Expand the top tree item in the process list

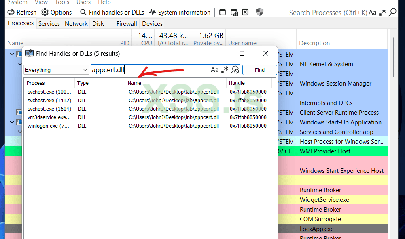click(x=12, y=54)
